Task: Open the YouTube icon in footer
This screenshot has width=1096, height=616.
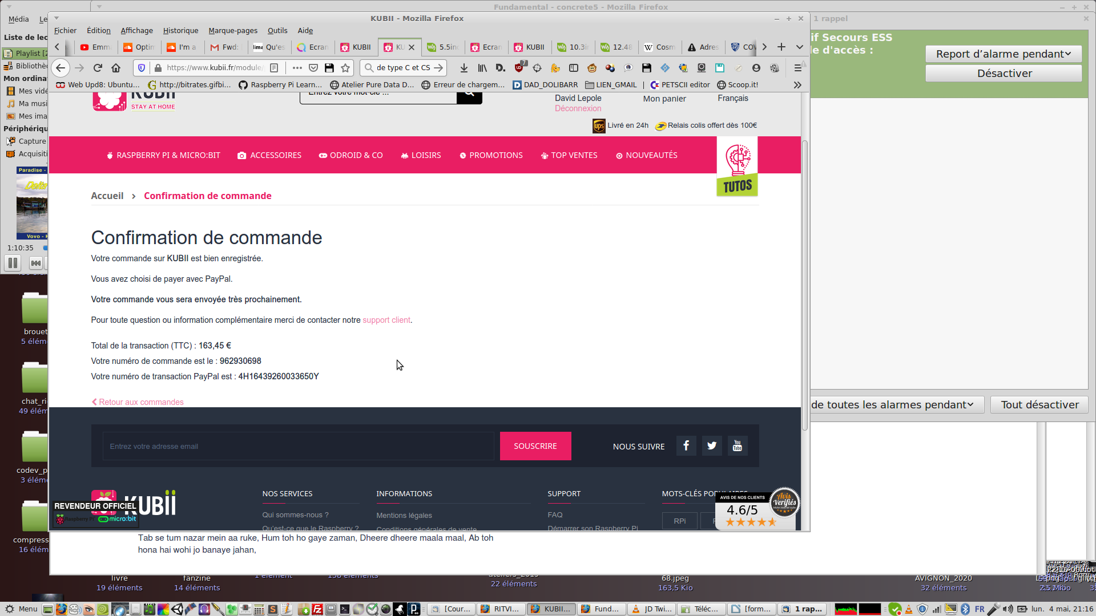Action: click(738, 445)
